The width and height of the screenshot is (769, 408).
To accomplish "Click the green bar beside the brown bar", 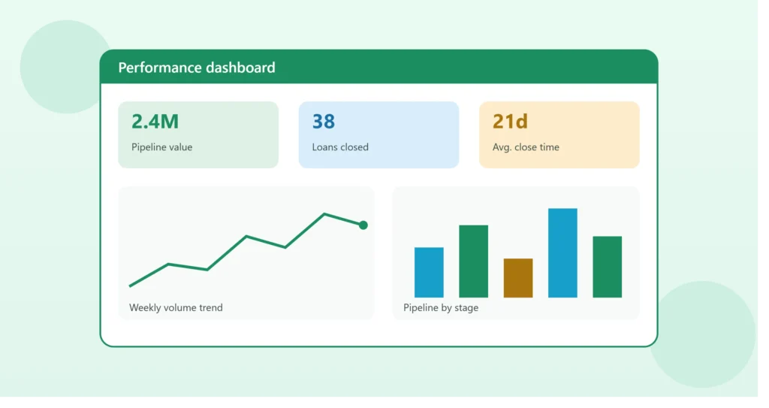I will click(473, 261).
